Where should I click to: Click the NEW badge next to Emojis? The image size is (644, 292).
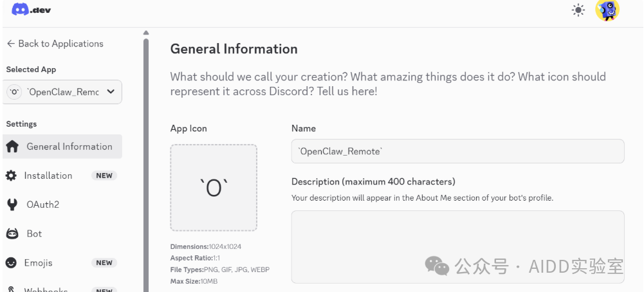click(104, 262)
